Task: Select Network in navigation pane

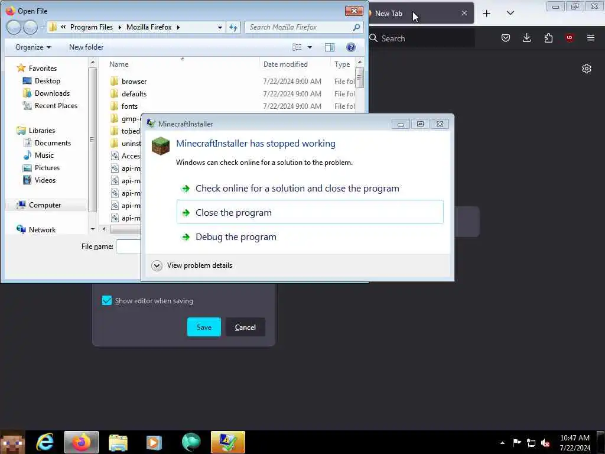Action: [x=42, y=230]
